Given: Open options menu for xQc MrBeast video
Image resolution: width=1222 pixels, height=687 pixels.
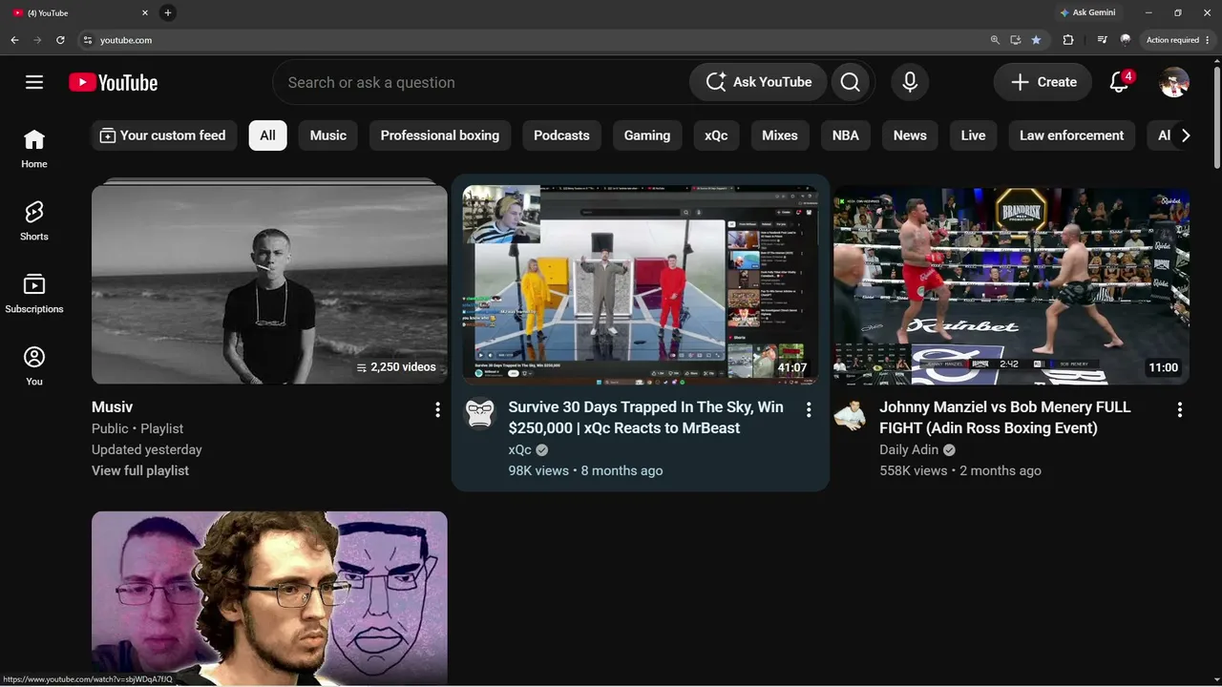Looking at the screenshot, I should pos(809,409).
